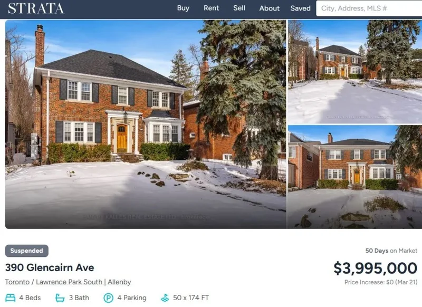Focus the City, Address, MLS search field
The width and height of the screenshot is (422, 307).
coord(369,8)
